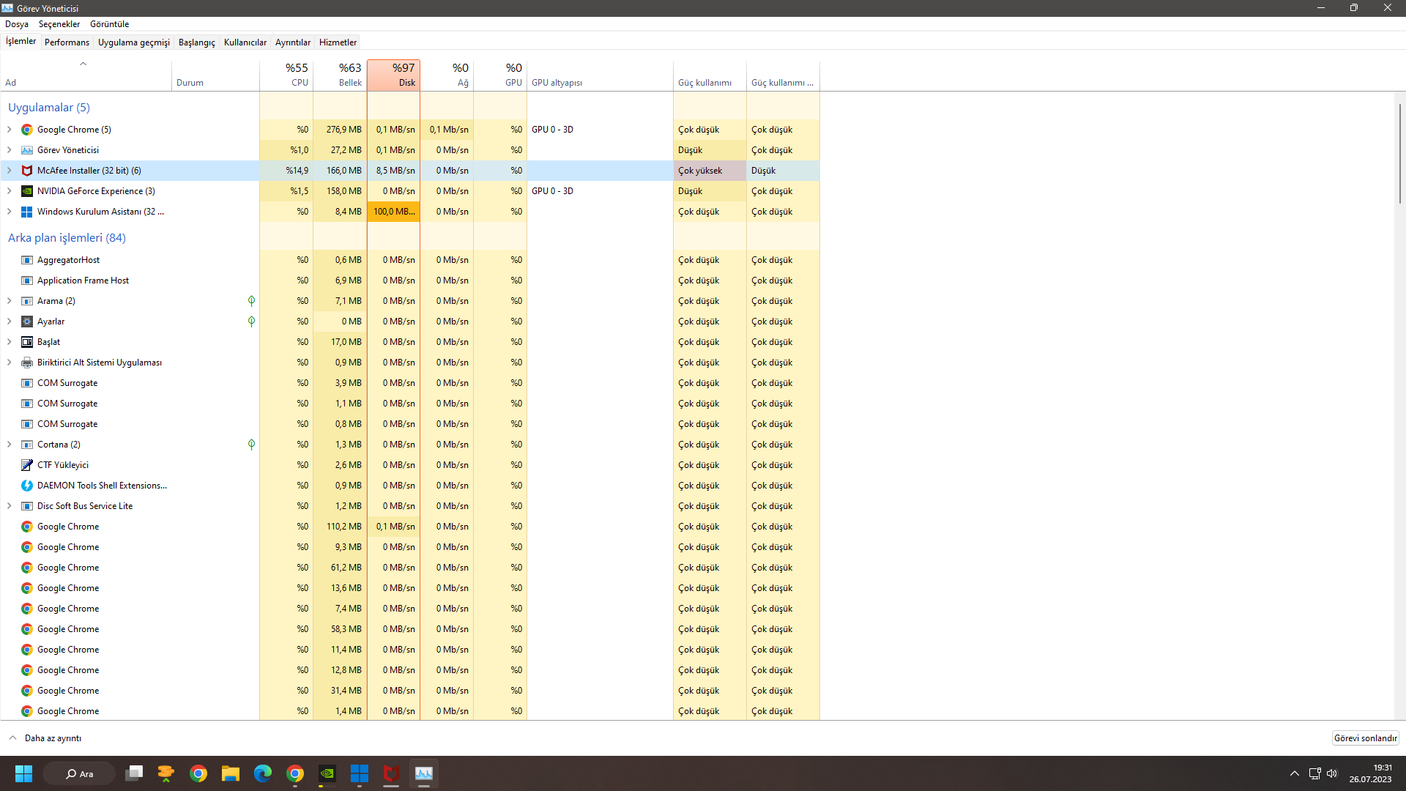Open the Seçenekler menu

tap(59, 24)
